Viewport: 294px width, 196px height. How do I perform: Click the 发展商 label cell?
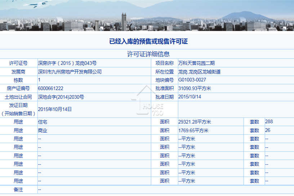point(18,72)
